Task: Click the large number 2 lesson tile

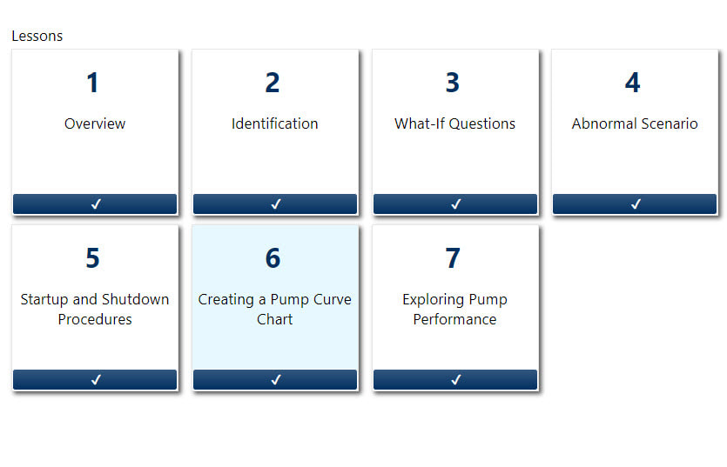Action: [273, 83]
